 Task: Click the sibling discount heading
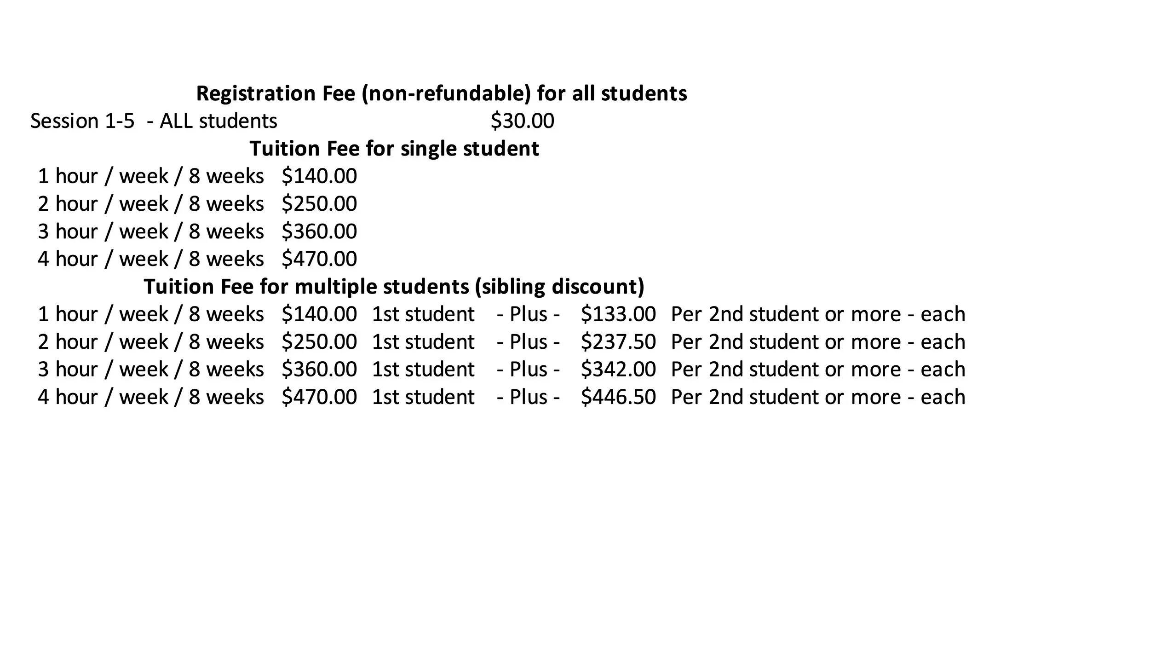click(x=394, y=287)
